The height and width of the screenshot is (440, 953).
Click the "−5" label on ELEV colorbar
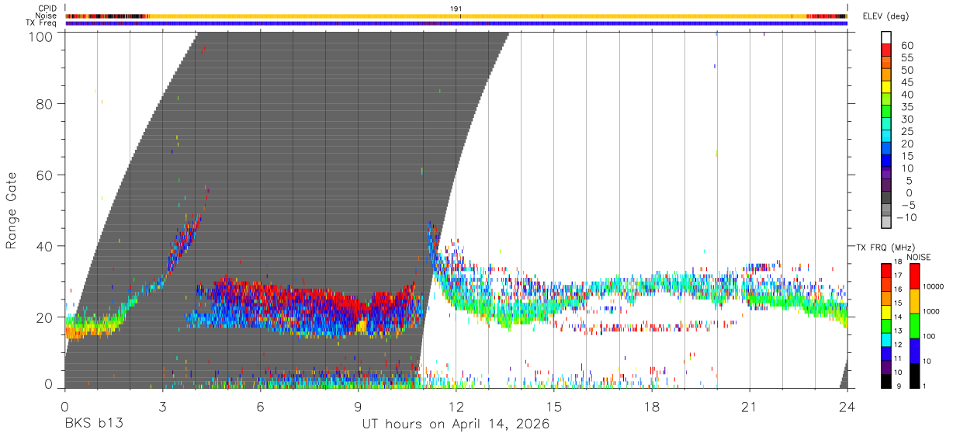coord(908,206)
